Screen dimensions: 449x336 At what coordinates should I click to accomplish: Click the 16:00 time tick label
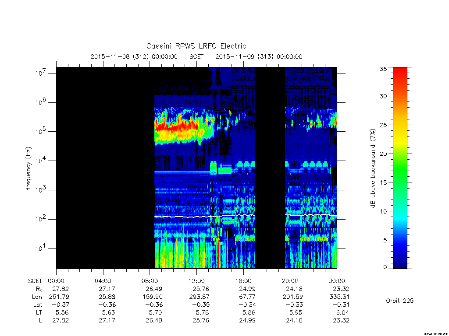pos(243,281)
